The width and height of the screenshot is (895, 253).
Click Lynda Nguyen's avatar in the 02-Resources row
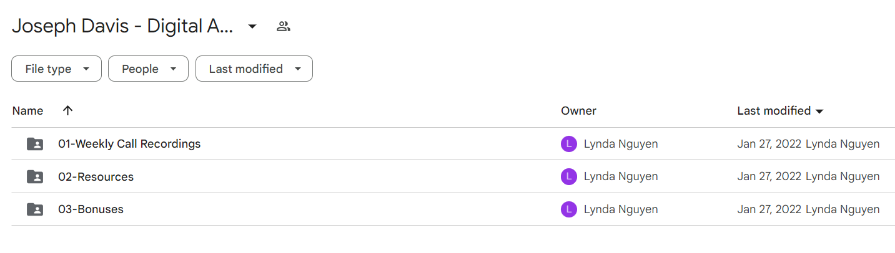(x=568, y=176)
